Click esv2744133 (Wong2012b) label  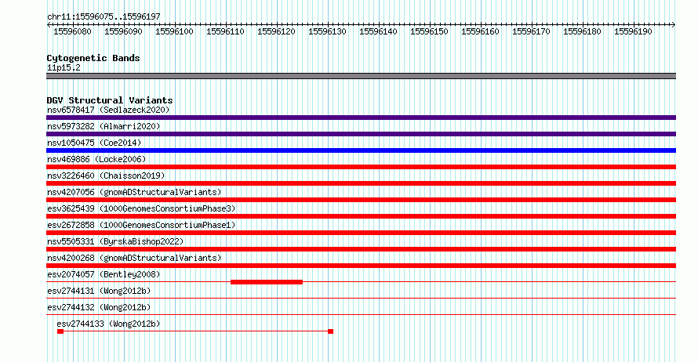click(108, 324)
